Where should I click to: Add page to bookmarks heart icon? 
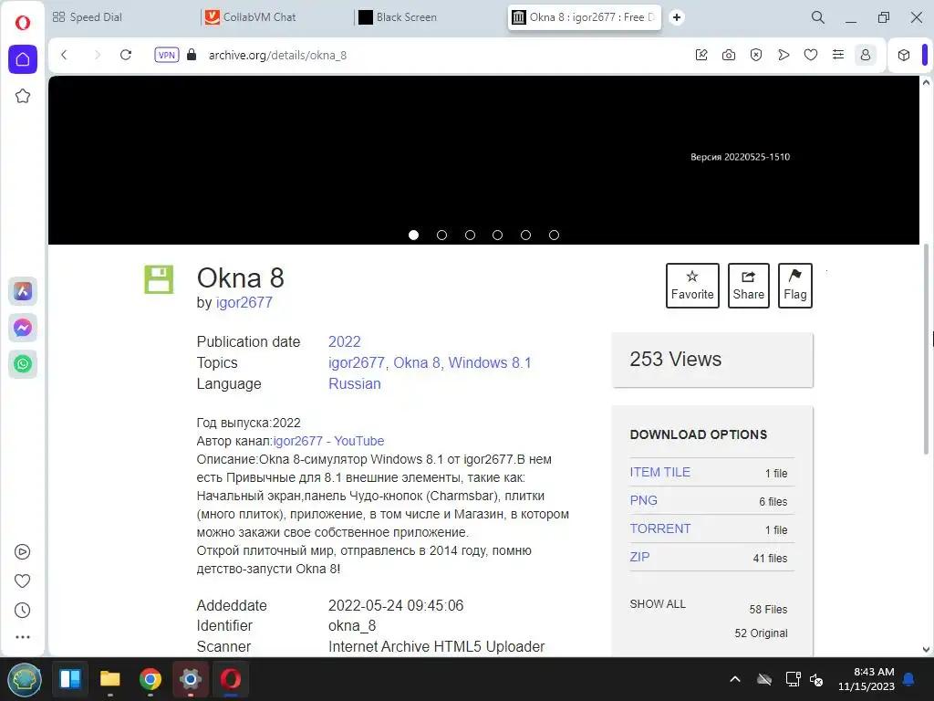[x=811, y=55]
